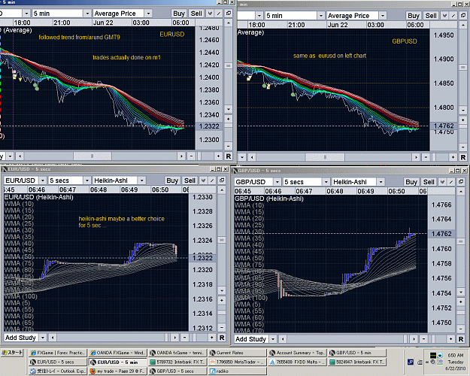
Task: Click the current price label 1.4762 in the GBP/USD 5 secs chart
Action: (441, 234)
